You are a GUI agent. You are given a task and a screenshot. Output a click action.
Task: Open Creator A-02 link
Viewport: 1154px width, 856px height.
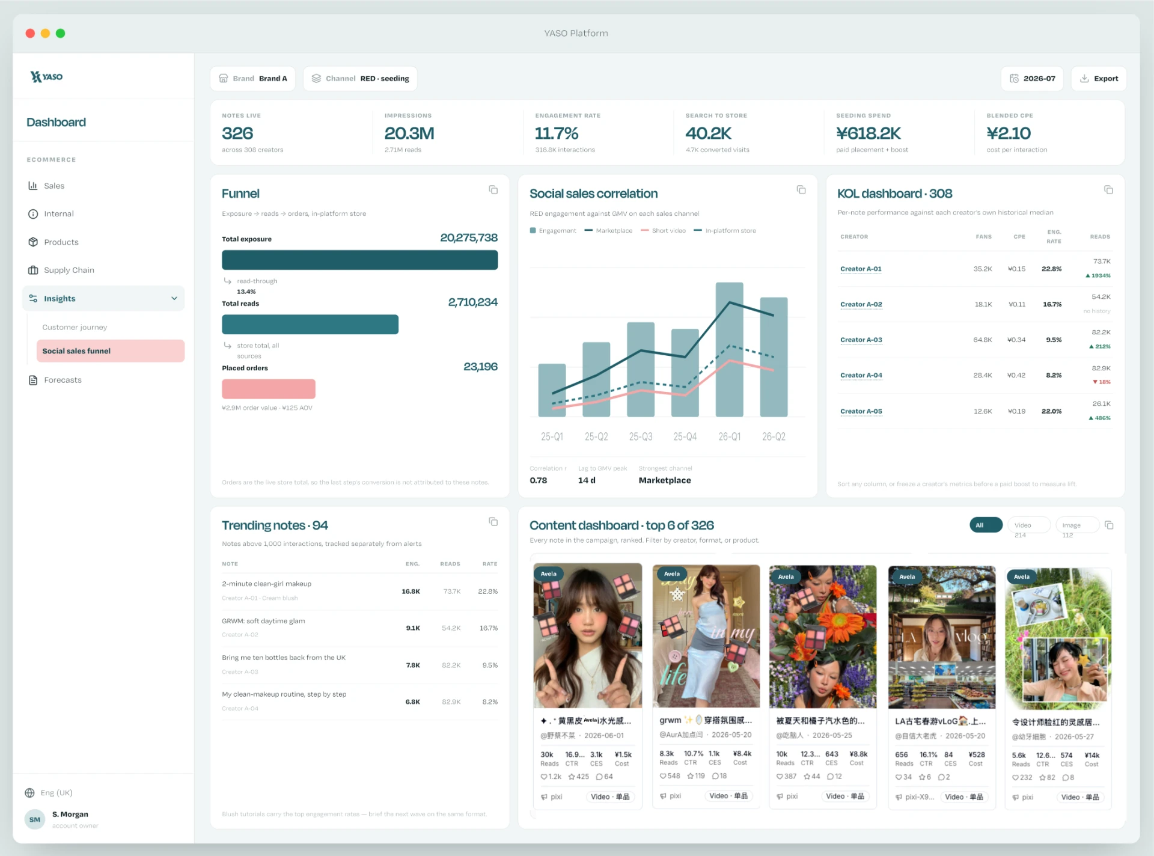[x=861, y=305]
